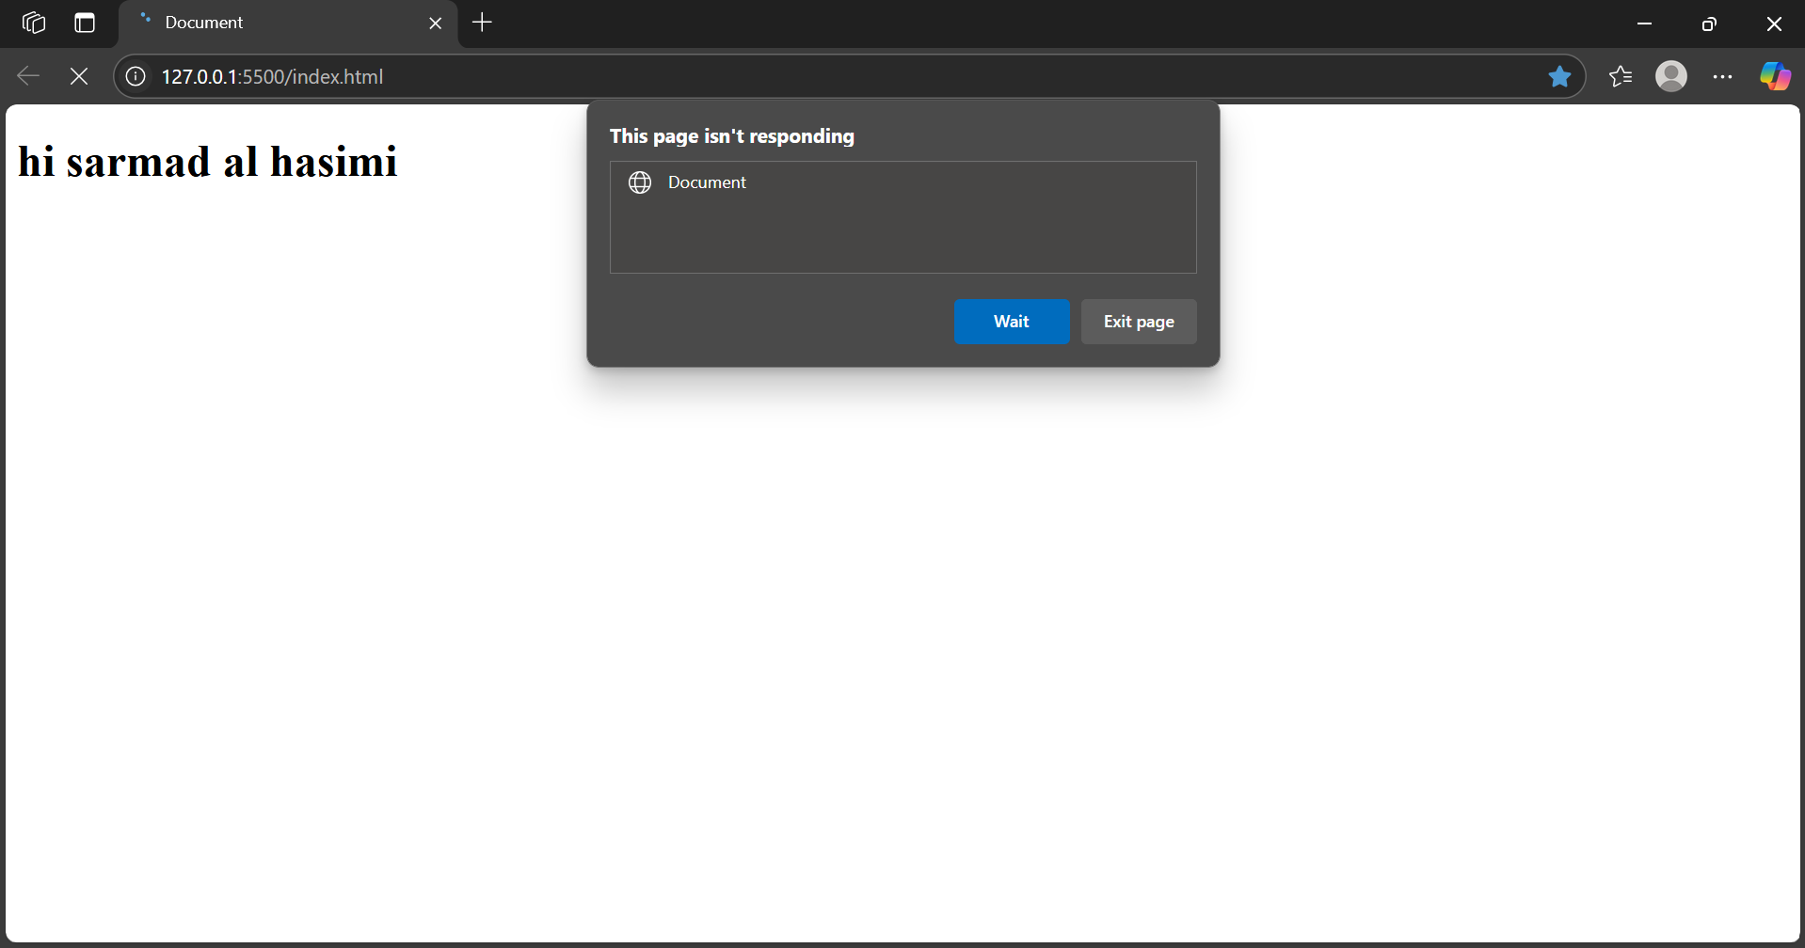Expand the Settings and more ellipsis menu
The width and height of the screenshot is (1805, 948).
tap(1722, 76)
